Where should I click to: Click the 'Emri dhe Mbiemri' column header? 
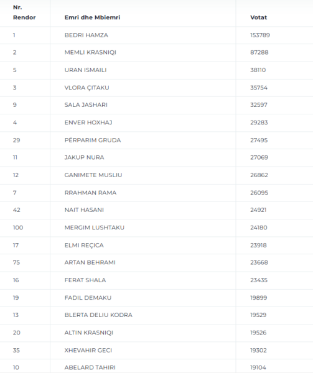[x=92, y=17]
